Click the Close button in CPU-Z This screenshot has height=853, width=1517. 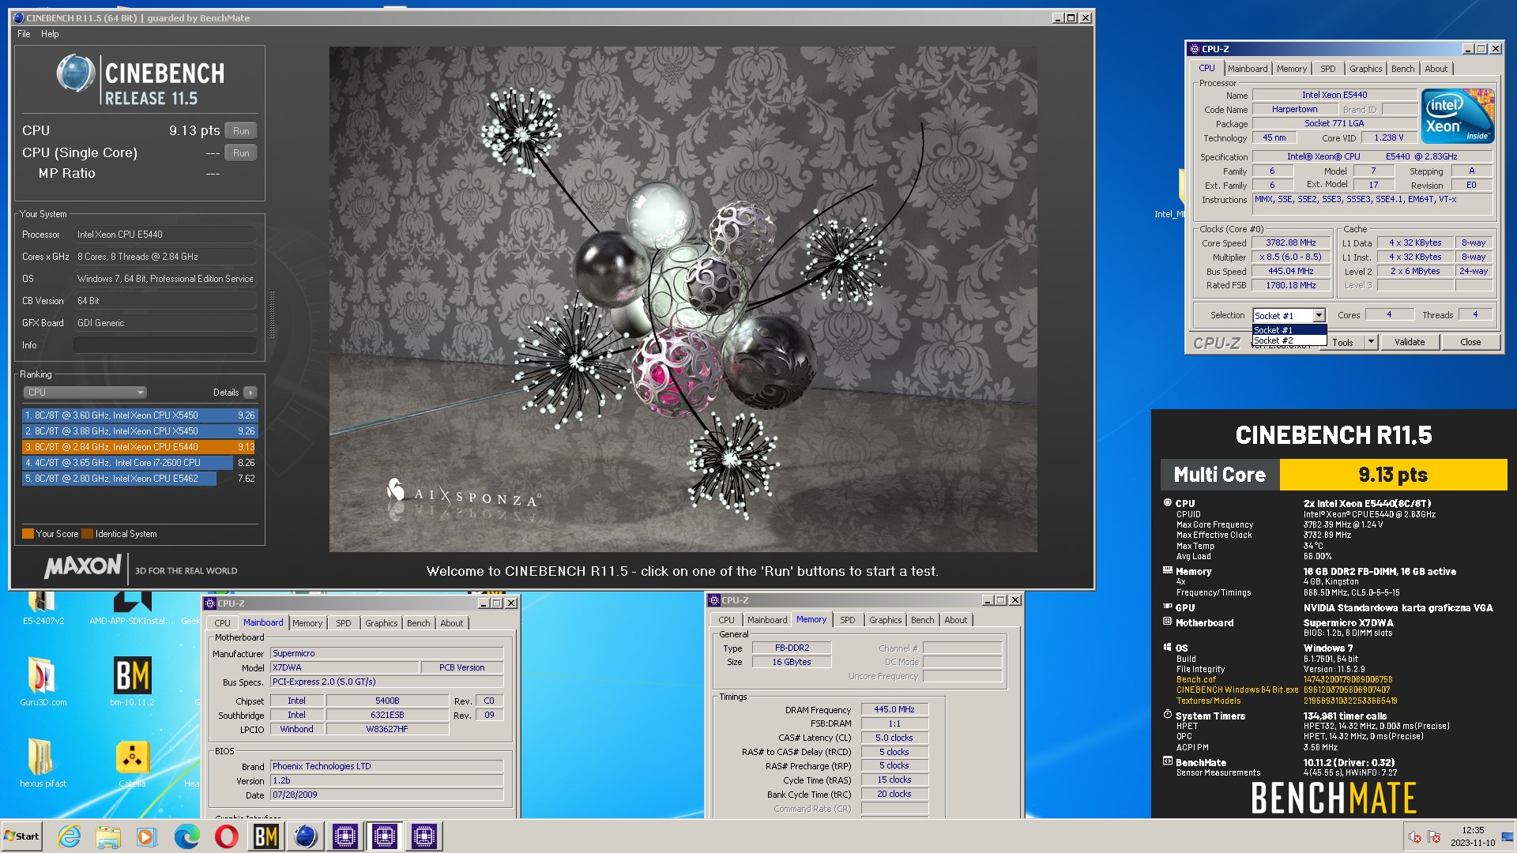pyautogui.click(x=1470, y=342)
